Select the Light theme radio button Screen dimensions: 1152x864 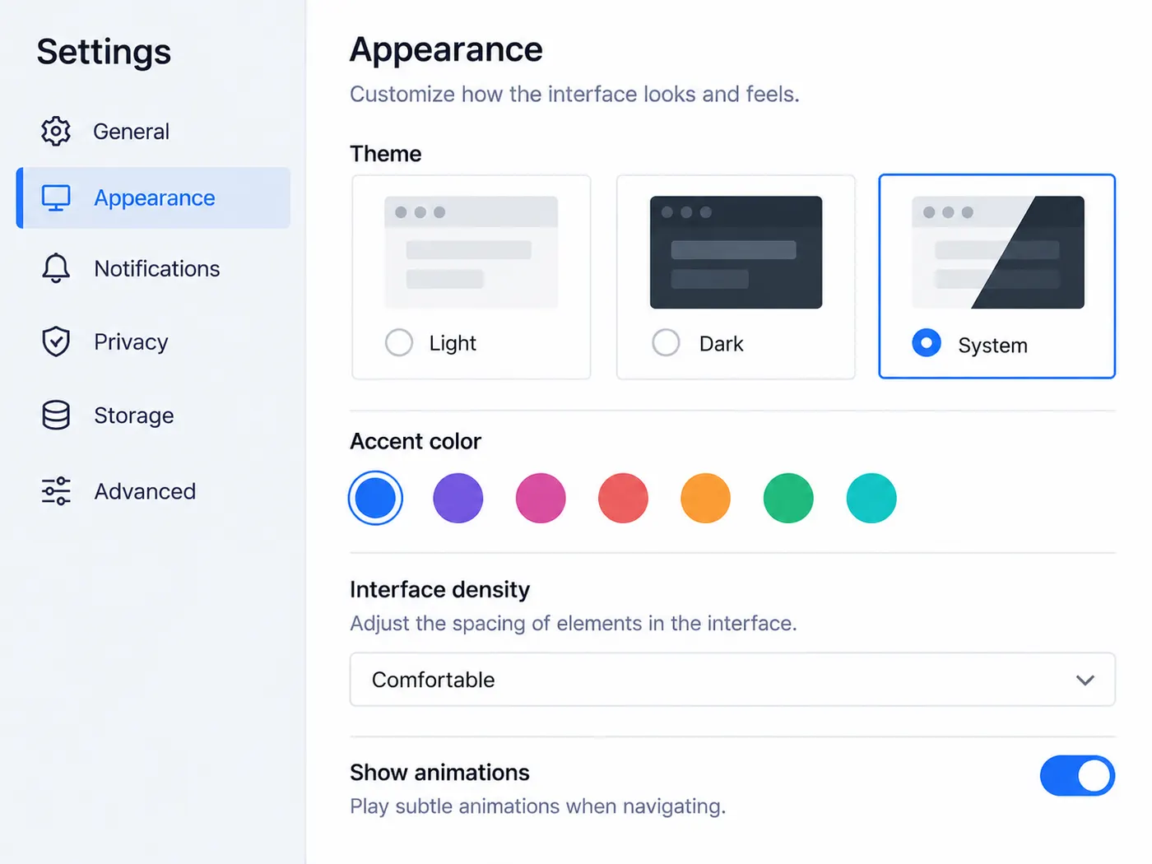click(x=399, y=342)
